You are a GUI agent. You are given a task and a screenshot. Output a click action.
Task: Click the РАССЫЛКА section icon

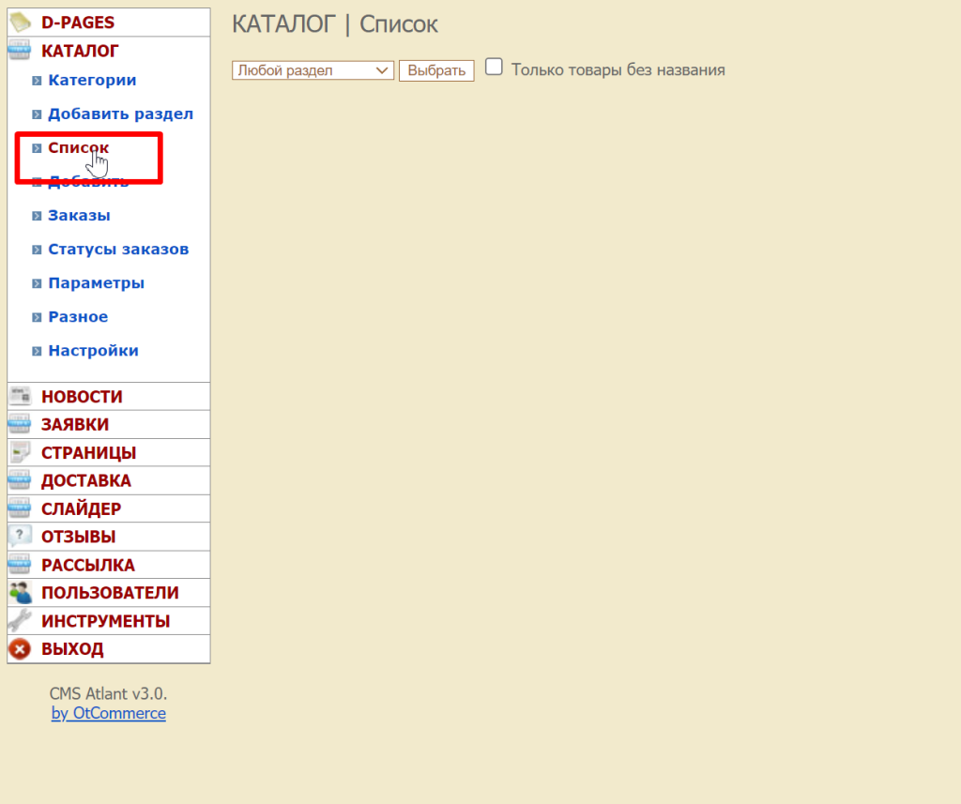pos(20,565)
